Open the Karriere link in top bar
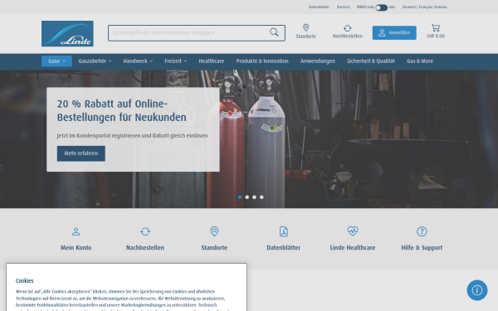This screenshot has width=498, height=311. tap(344, 7)
